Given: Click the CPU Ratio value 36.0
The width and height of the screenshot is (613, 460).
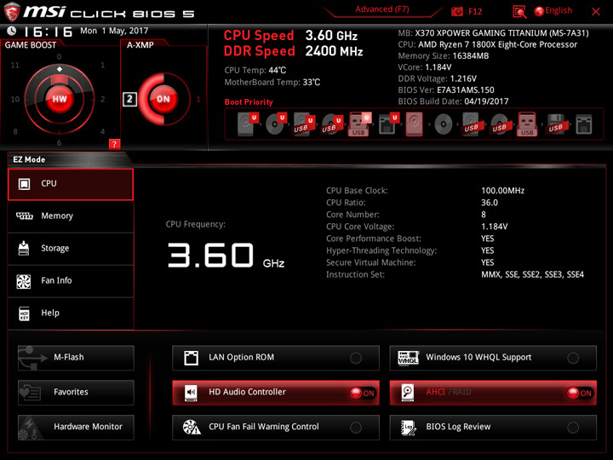Looking at the screenshot, I should [x=489, y=203].
